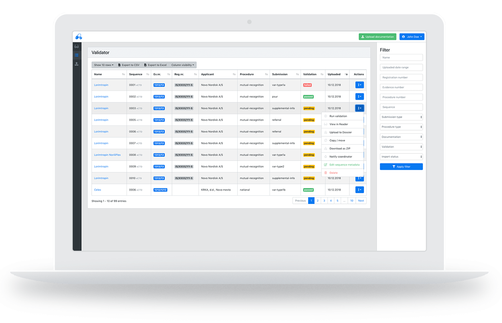Screen dimensions: 502x323
Task: Open the John Doe user menu
Action: [412, 37]
